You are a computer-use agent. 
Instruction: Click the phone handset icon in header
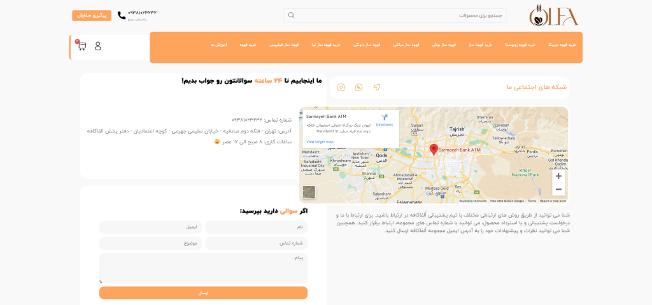click(x=122, y=15)
